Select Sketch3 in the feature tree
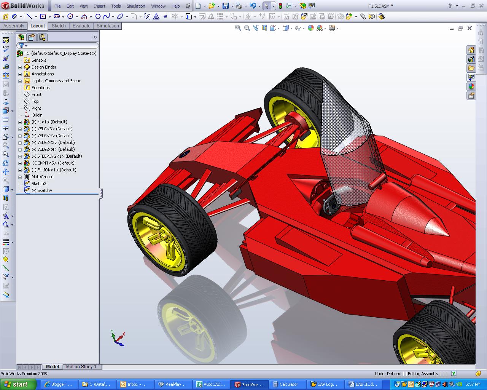The width and height of the screenshot is (487, 390). click(x=35, y=184)
